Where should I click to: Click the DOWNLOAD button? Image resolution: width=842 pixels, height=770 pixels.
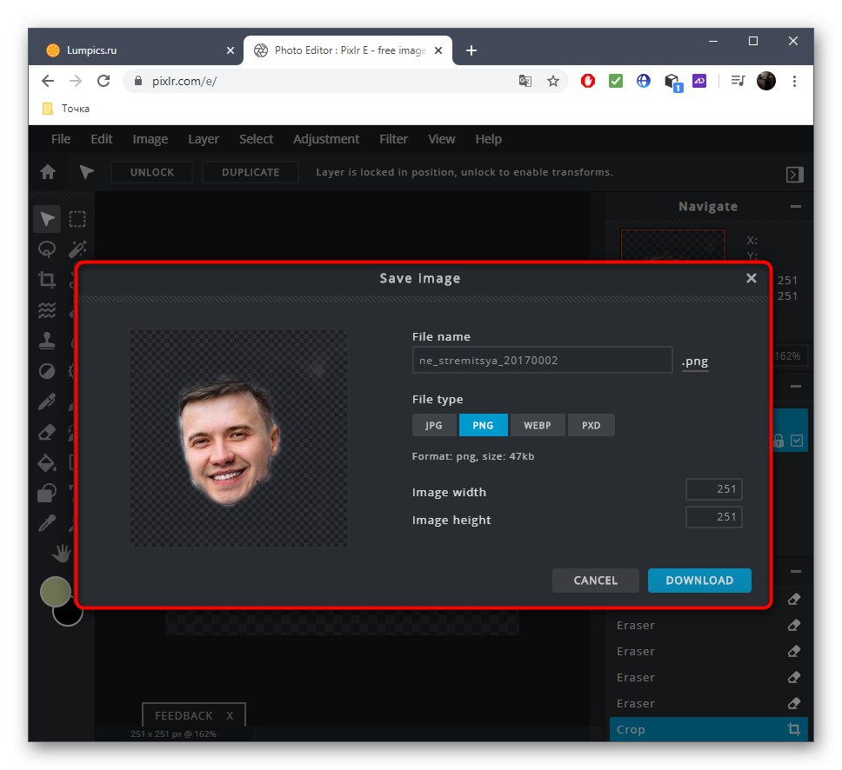point(699,580)
